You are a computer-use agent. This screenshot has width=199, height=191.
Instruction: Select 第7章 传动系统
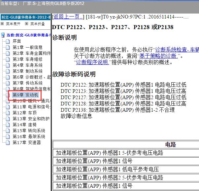[27, 83]
